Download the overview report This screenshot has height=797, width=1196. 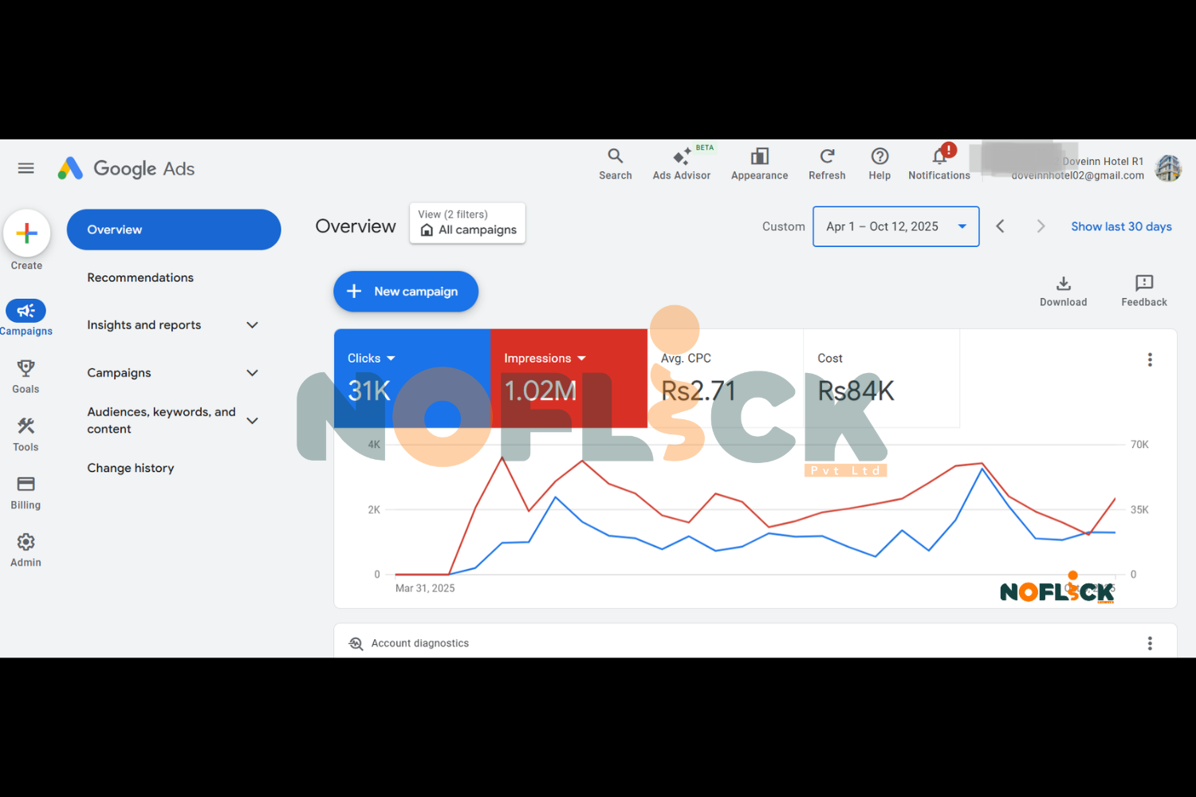(x=1064, y=291)
